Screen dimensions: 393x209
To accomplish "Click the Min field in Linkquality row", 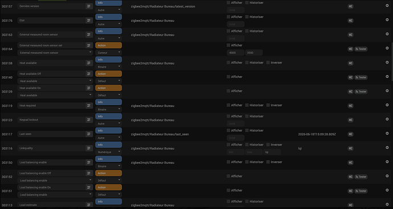I will (x=235, y=152).
